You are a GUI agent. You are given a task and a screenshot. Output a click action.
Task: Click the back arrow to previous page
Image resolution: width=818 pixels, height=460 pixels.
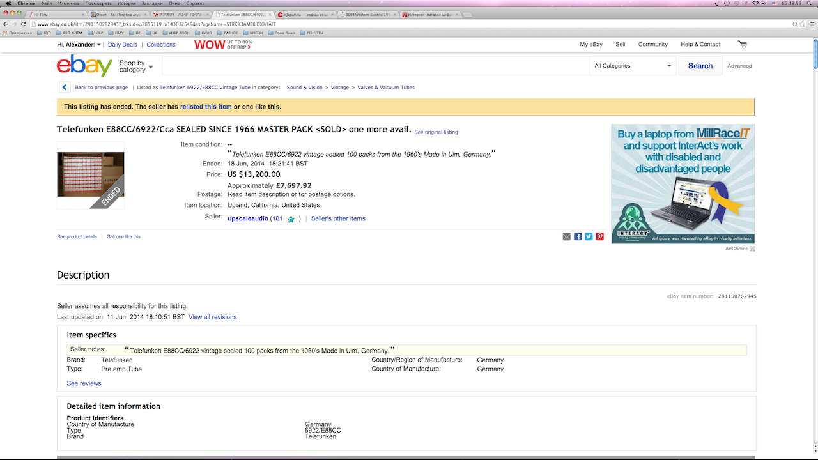65,88
